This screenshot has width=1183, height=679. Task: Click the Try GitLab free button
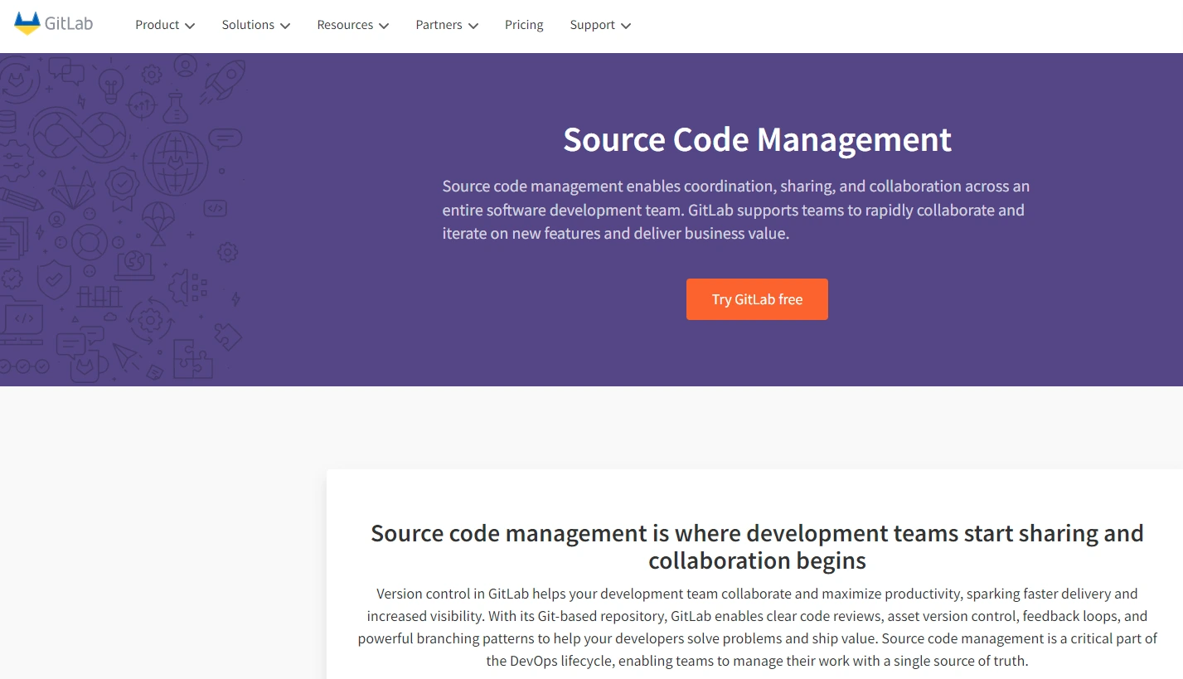[x=757, y=299]
